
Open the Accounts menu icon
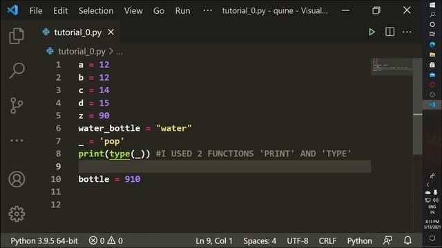[x=17, y=179]
